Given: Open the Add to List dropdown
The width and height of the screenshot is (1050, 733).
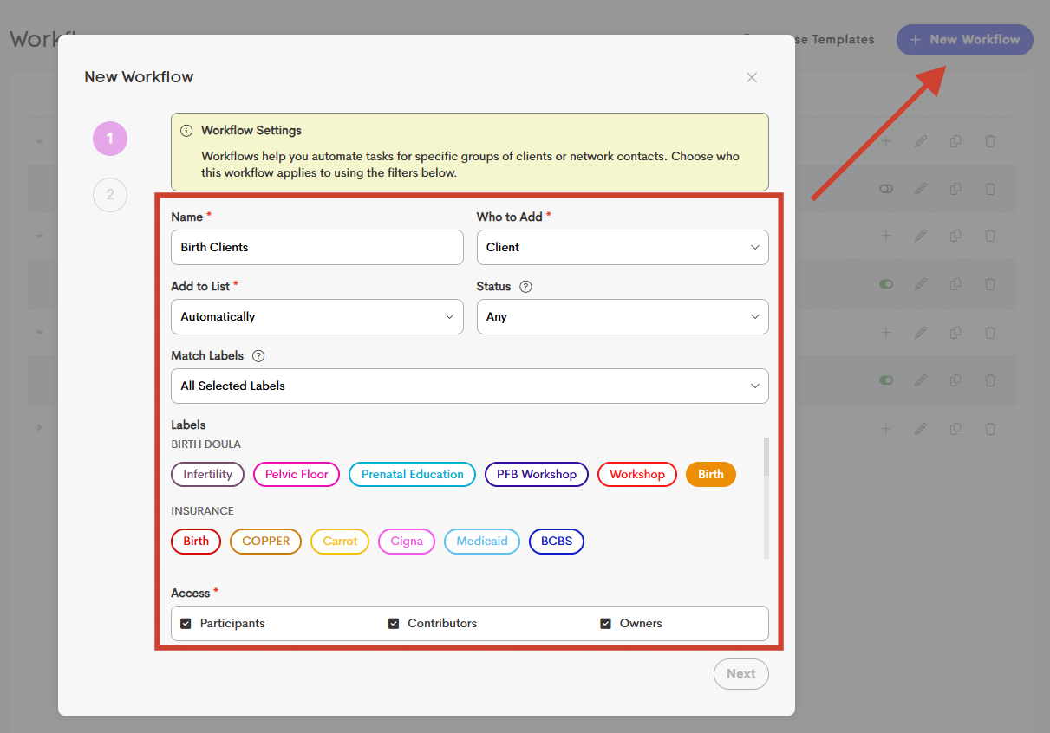Looking at the screenshot, I should (x=317, y=317).
